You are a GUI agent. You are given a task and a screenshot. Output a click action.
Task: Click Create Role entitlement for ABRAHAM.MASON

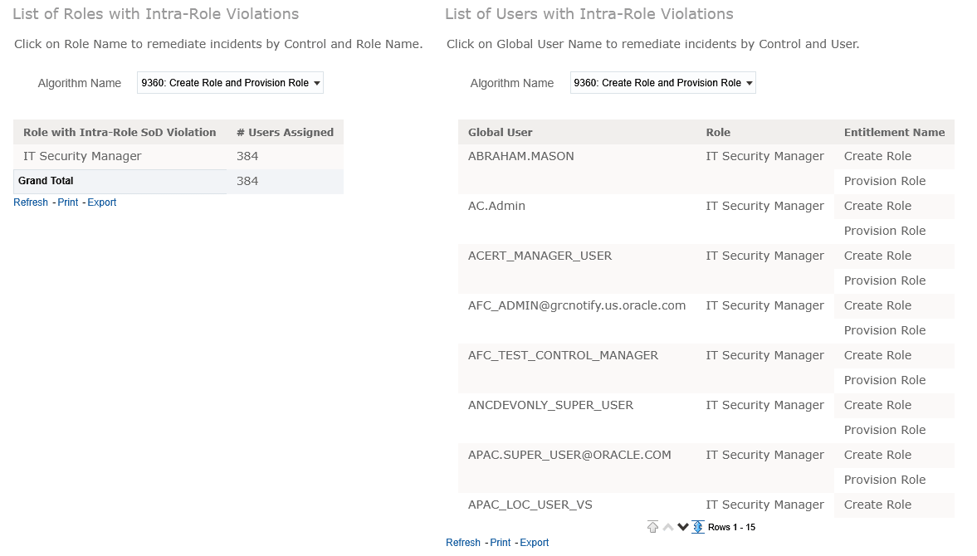point(877,156)
